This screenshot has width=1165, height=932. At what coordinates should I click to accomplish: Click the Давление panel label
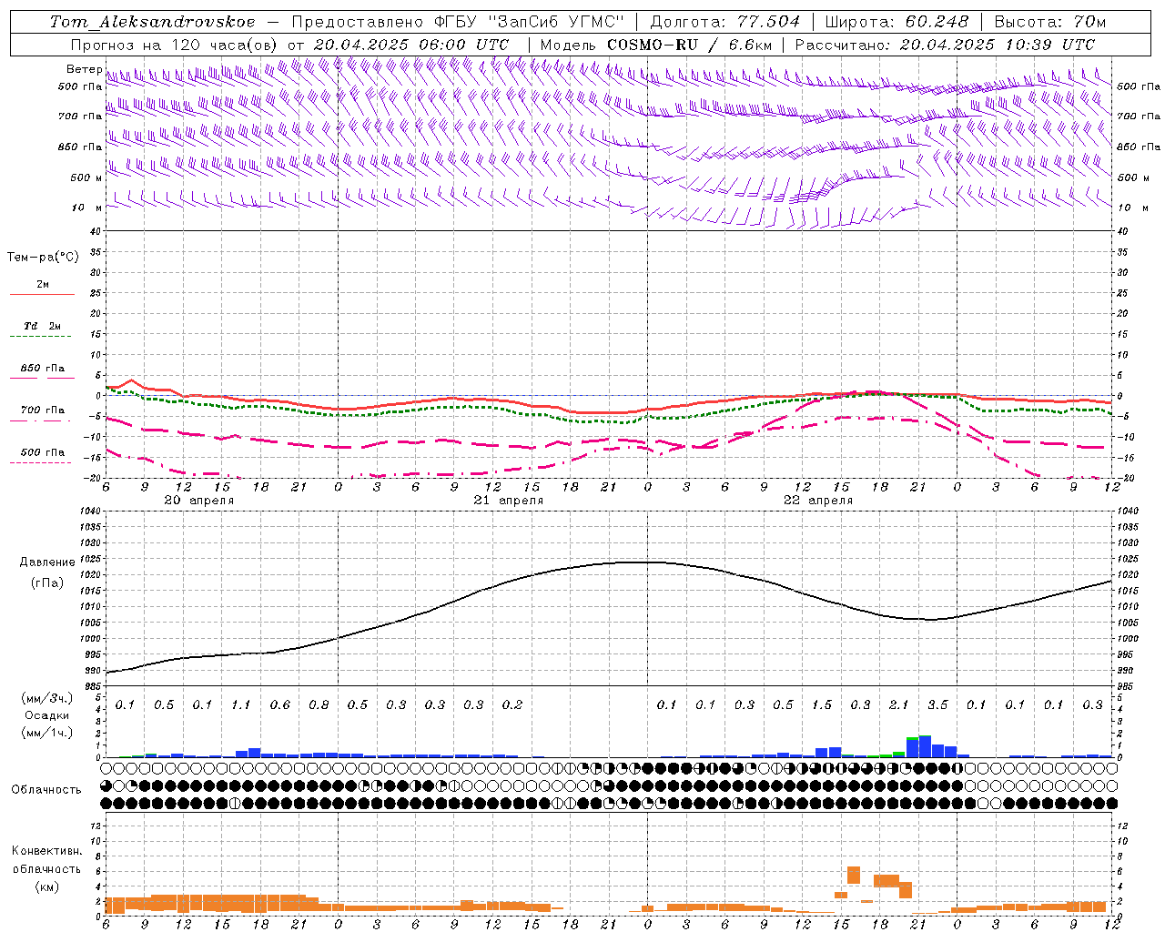(x=47, y=562)
